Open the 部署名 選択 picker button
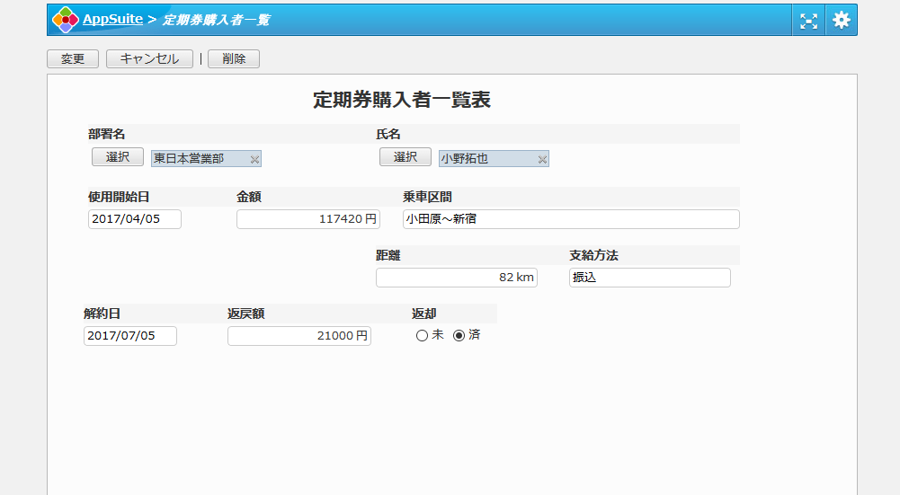The image size is (900, 495). pos(117,157)
